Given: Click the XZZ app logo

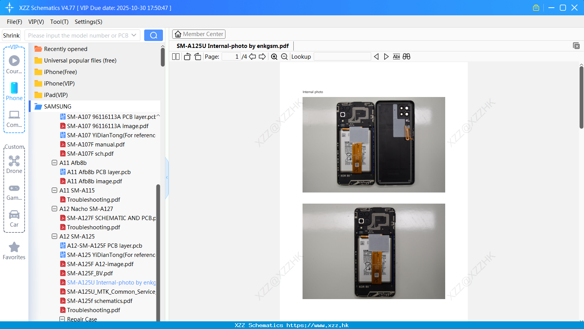Looking at the screenshot, I should pos(10,8).
